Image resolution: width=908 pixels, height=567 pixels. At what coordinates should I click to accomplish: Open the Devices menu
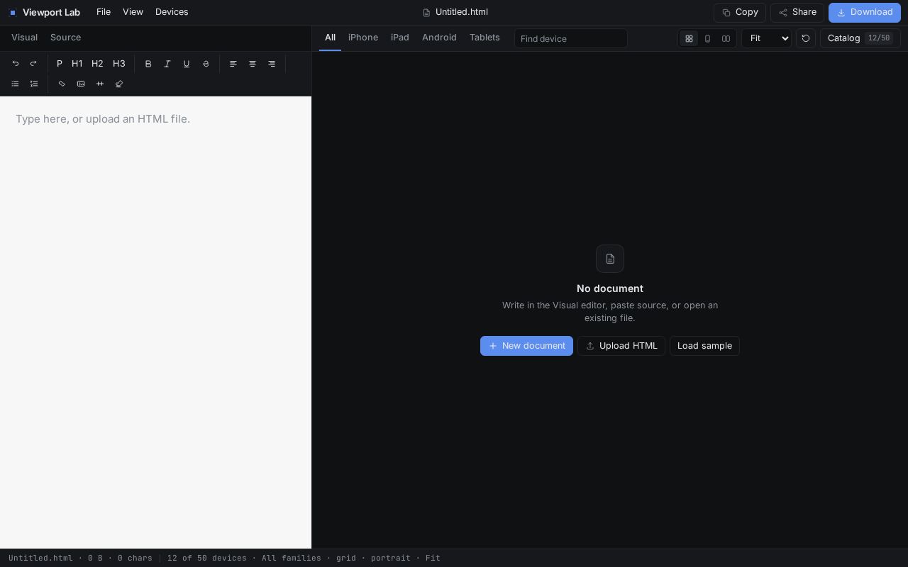tap(172, 12)
